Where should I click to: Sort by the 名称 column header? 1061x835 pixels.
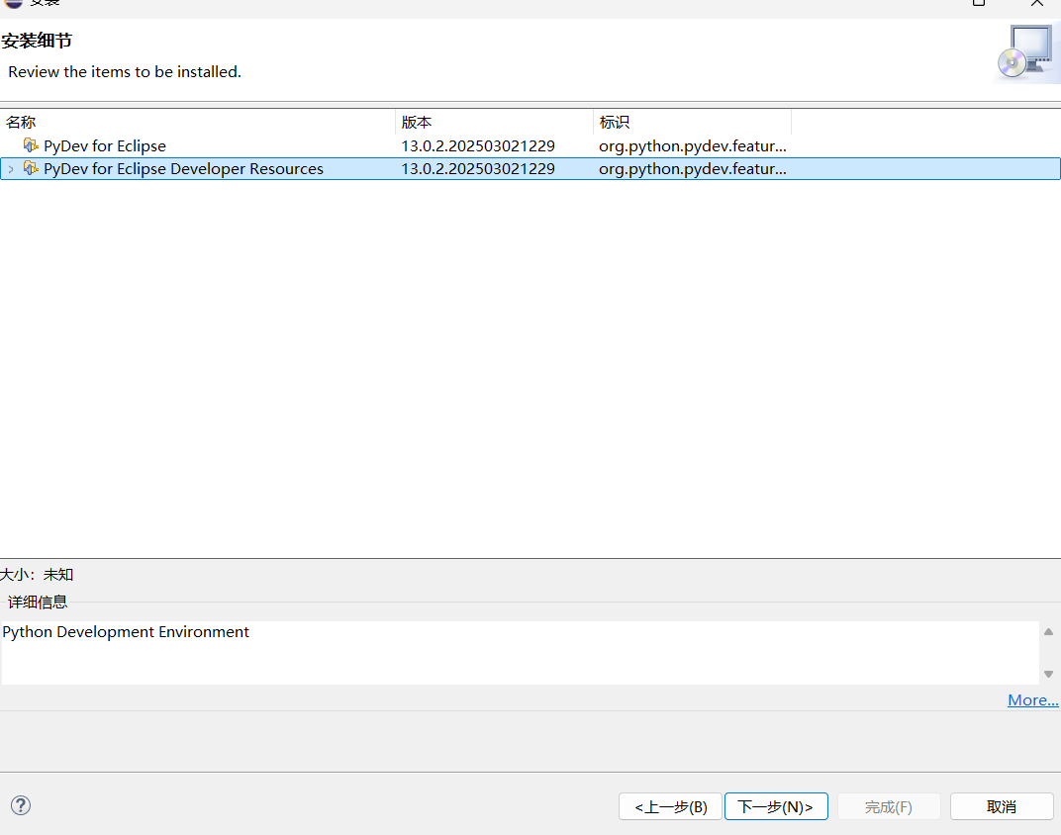click(x=198, y=123)
